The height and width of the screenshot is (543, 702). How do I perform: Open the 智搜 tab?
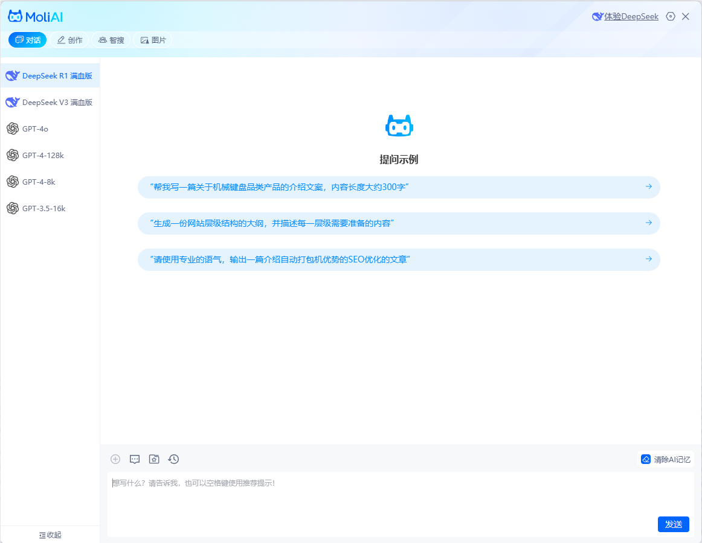[x=111, y=40]
